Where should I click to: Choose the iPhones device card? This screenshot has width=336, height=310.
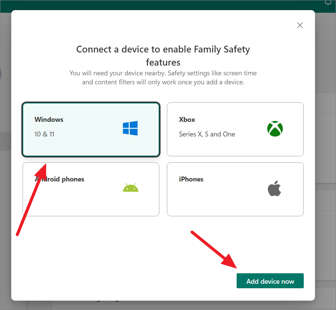235,189
